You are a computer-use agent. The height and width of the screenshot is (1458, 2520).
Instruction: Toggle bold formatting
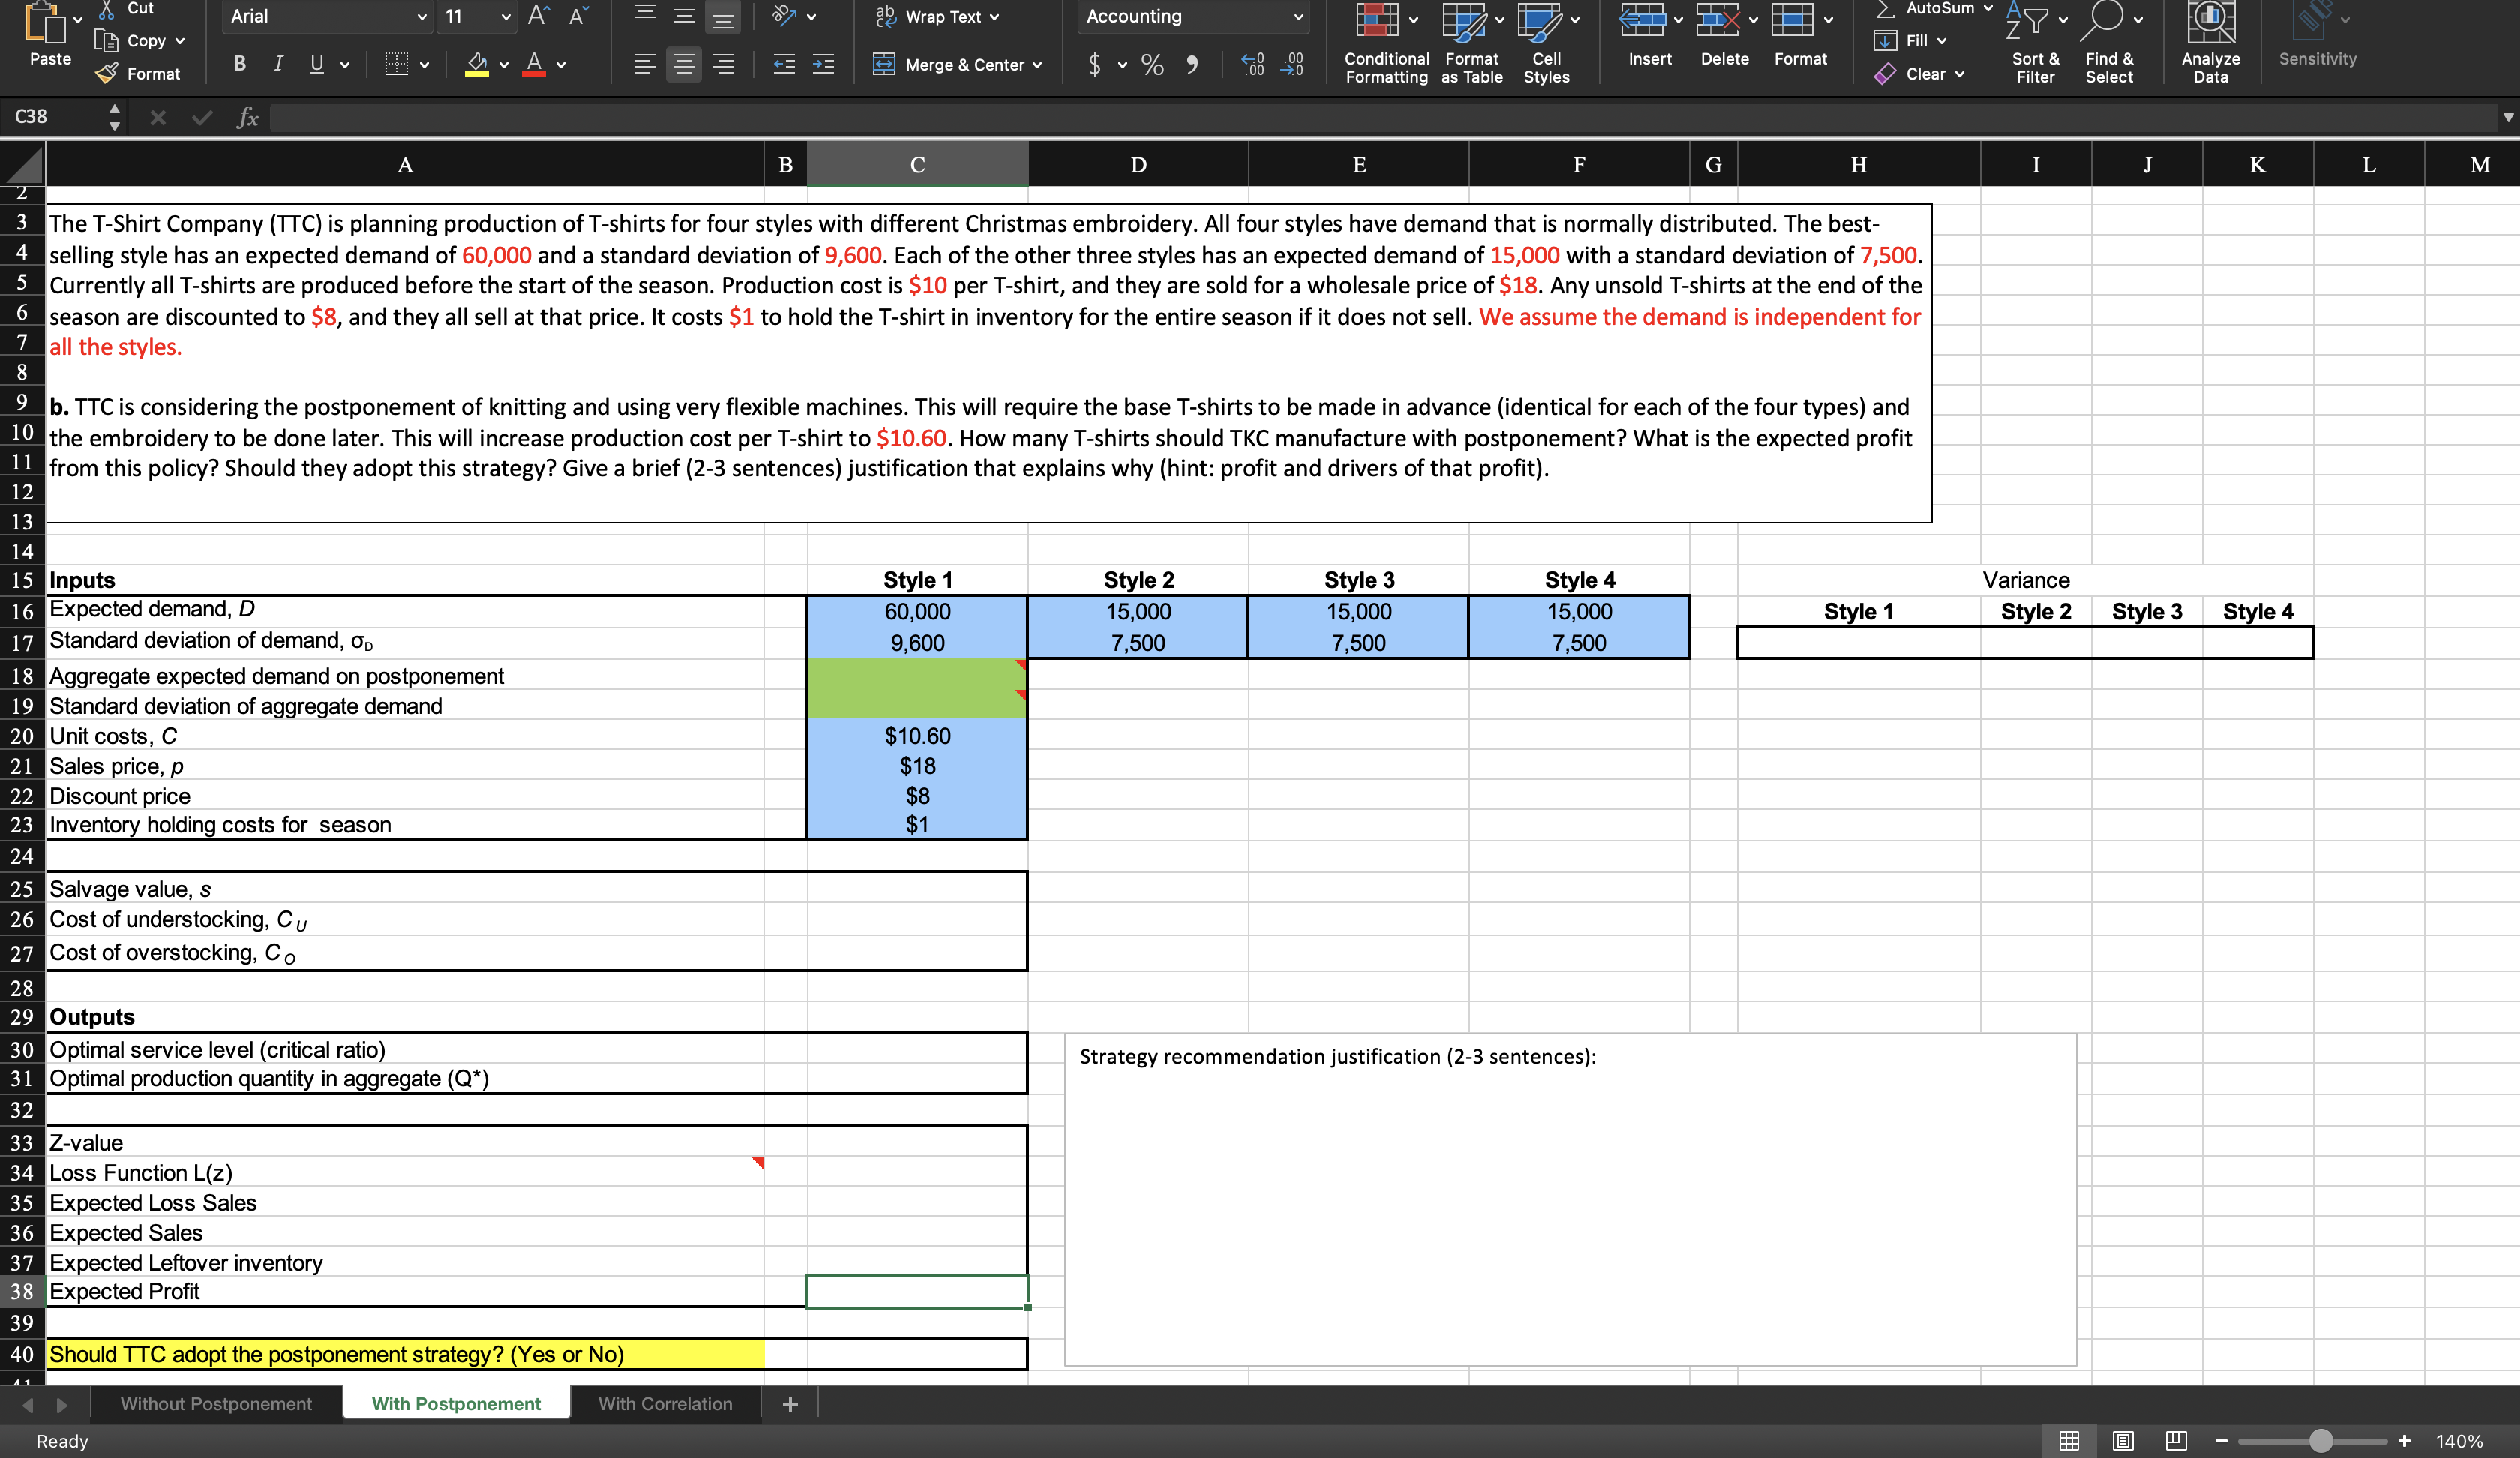pyautogui.click(x=239, y=64)
